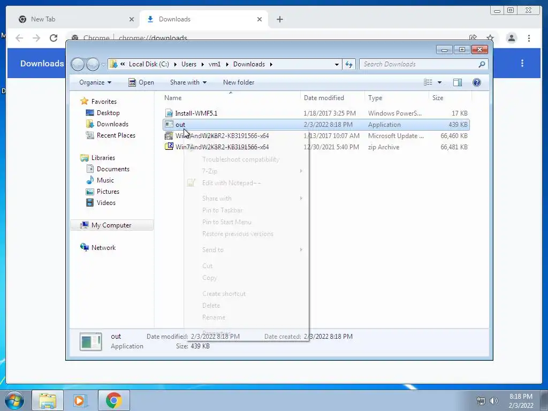Click vm1 in the address path
Viewport: 548px width, 411px height.
pos(215,64)
